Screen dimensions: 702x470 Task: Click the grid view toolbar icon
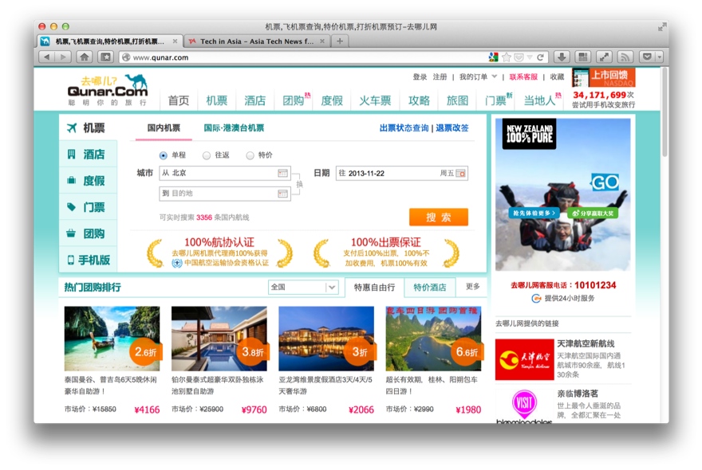[582, 57]
